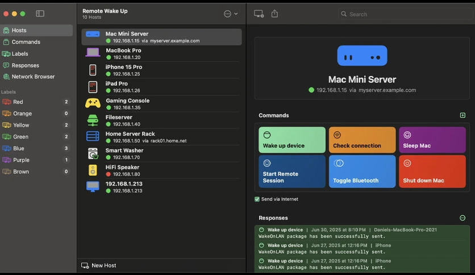Add a new command with plus icon

tap(463, 115)
